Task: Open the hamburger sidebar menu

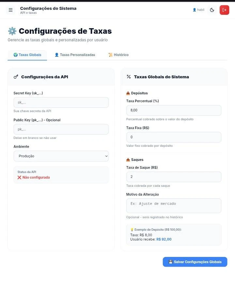Action: pos(10,10)
